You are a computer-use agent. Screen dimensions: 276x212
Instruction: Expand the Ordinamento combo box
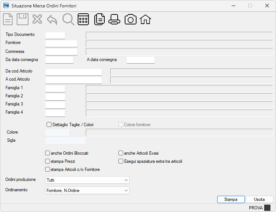[x=87, y=190]
